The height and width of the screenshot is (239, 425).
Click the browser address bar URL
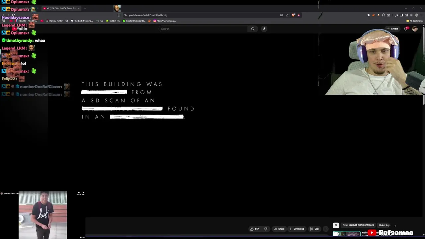click(x=148, y=15)
